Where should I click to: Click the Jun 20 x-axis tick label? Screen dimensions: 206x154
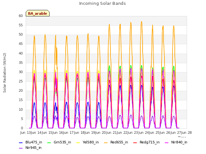pos(101,133)
